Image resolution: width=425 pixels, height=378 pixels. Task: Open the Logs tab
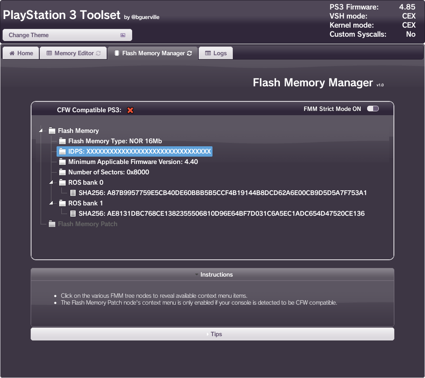tap(216, 53)
